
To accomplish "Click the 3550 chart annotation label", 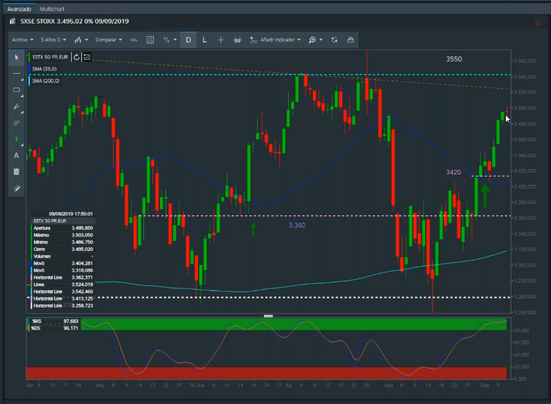I will pyautogui.click(x=454, y=59).
